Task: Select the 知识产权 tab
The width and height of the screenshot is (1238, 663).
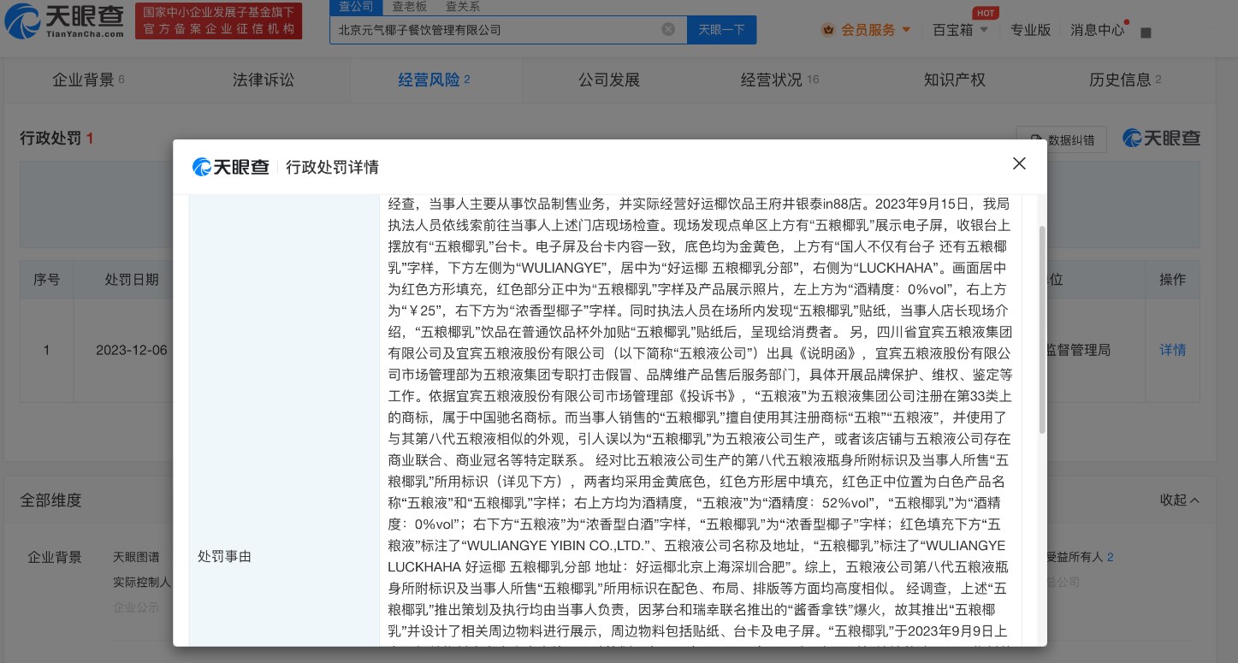Action: click(x=955, y=80)
